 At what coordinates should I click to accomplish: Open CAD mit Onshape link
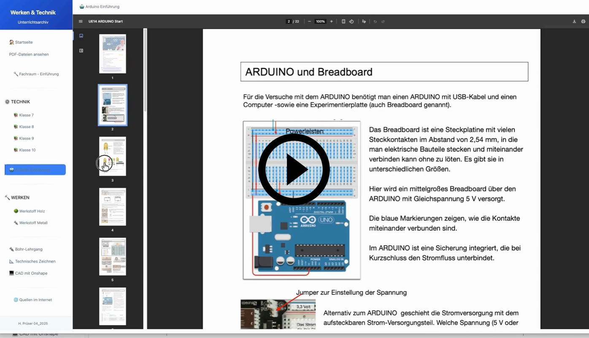31,273
